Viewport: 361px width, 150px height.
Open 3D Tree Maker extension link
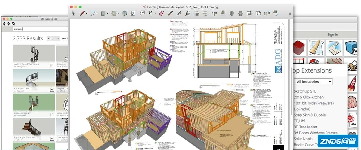pos(305,127)
